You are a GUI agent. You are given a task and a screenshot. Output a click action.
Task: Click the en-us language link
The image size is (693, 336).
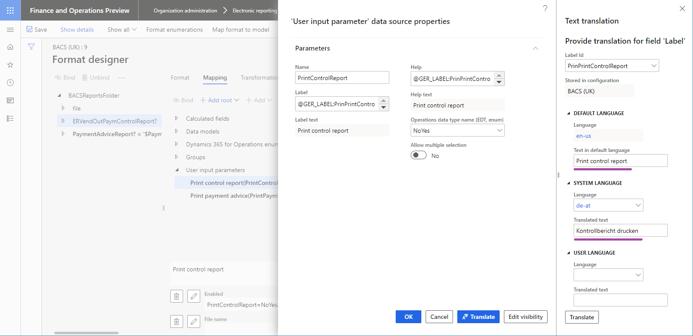pos(583,136)
